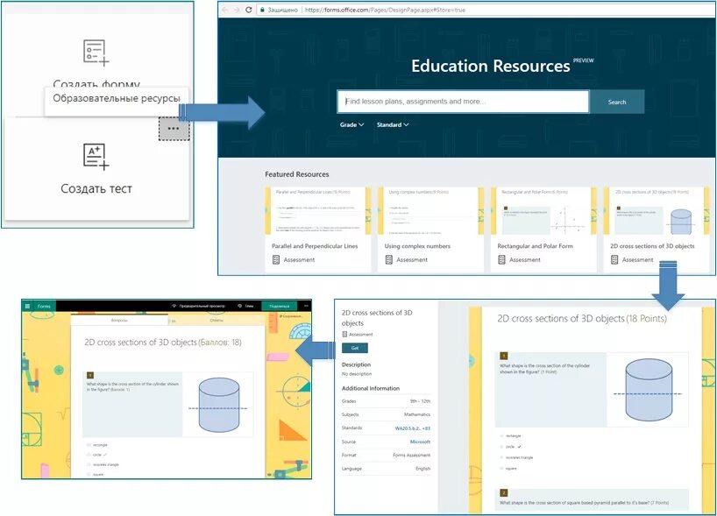Select square option in 18 Points preview

pyautogui.click(x=501, y=469)
